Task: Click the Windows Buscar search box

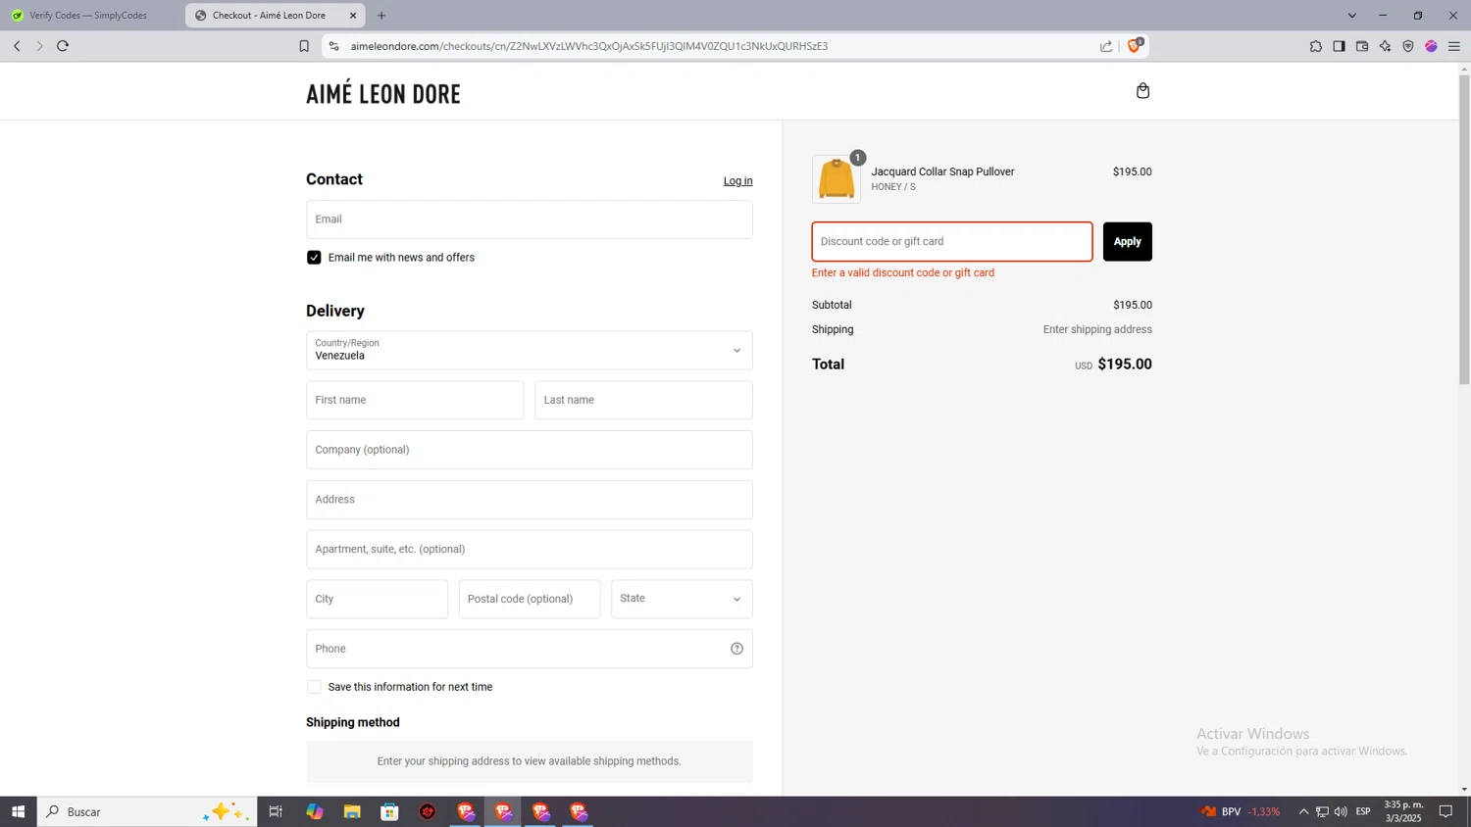Action: (147, 811)
